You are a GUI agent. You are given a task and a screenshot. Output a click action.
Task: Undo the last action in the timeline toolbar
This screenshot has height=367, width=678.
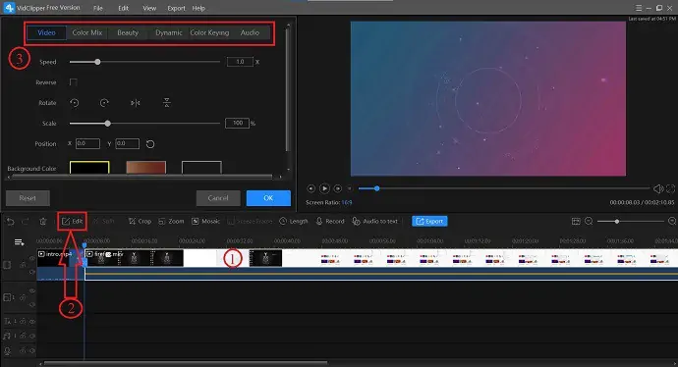11,222
